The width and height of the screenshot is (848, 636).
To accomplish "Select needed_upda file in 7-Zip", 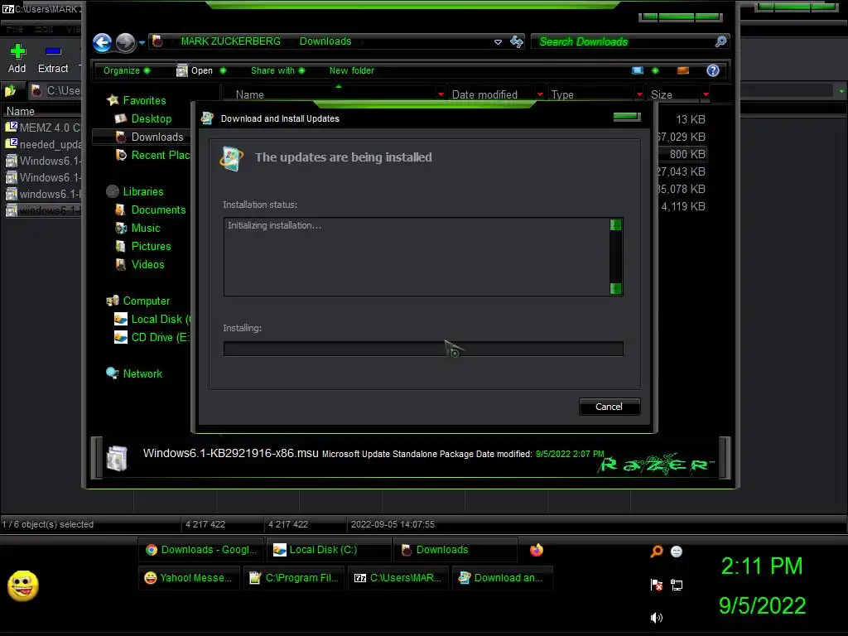I will click(x=43, y=144).
